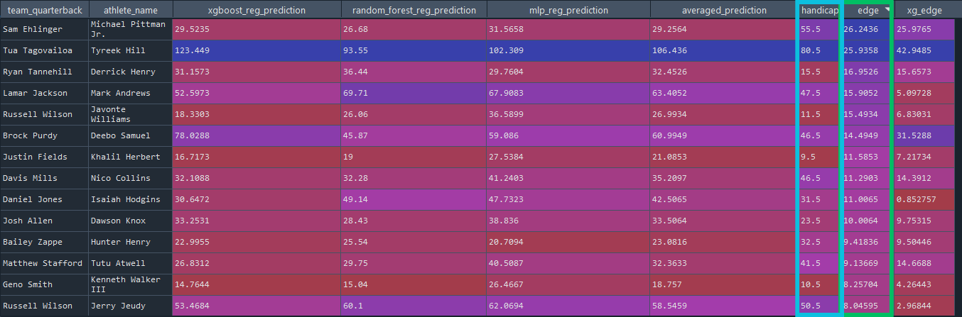Click the random_forest_reg_prediction header
962x317 pixels.
(x=414, y=10)
